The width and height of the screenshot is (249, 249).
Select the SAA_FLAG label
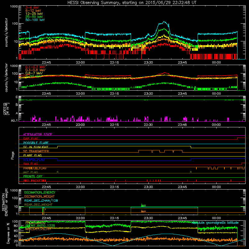(31, 164)
